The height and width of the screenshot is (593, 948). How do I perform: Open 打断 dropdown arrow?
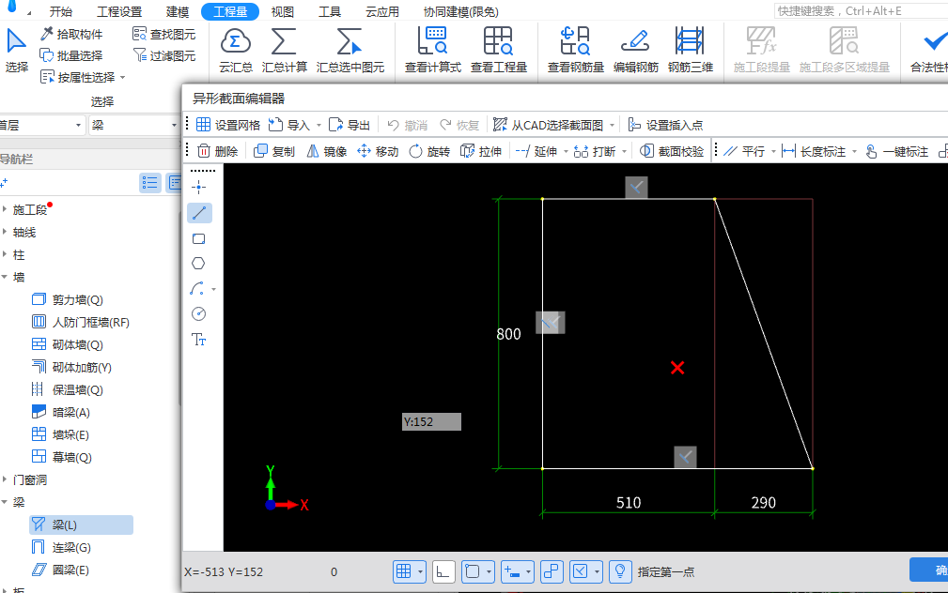click(x=624, y=151)
